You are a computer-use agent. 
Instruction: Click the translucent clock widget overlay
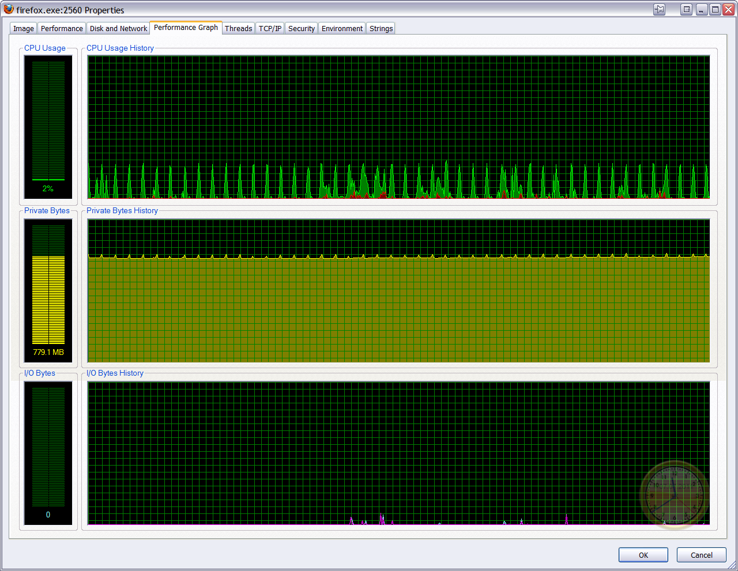pos(673,494)
